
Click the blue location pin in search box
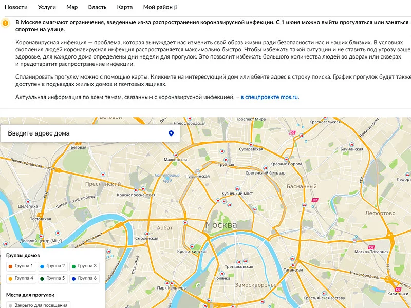coord(171,133)
